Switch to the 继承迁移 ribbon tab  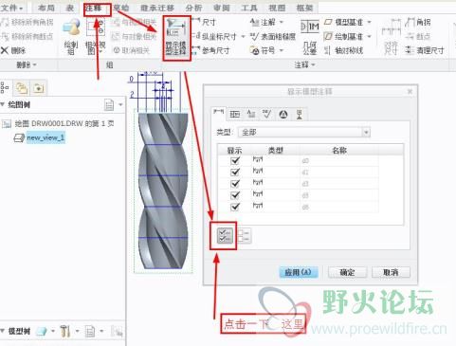coord(157,8)
